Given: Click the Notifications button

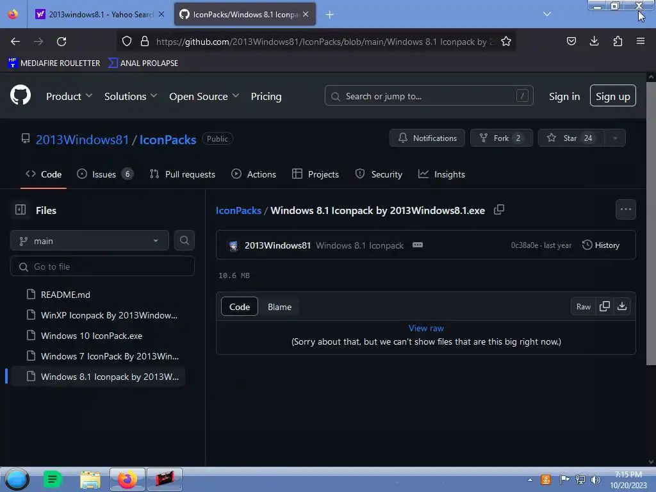Looking at the screenshot, I should pyautogui.click(x=427, y=138).
